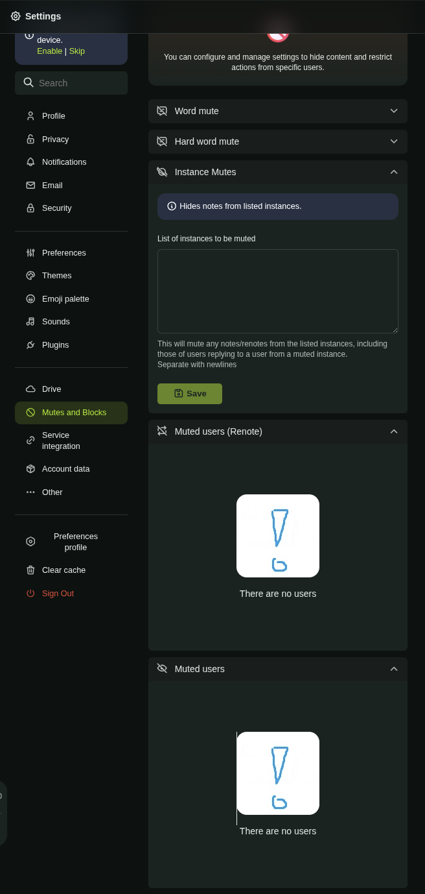Click the Plugins plug icon
The height and width of the screenshot is (894, 425).
coord(30,345)
